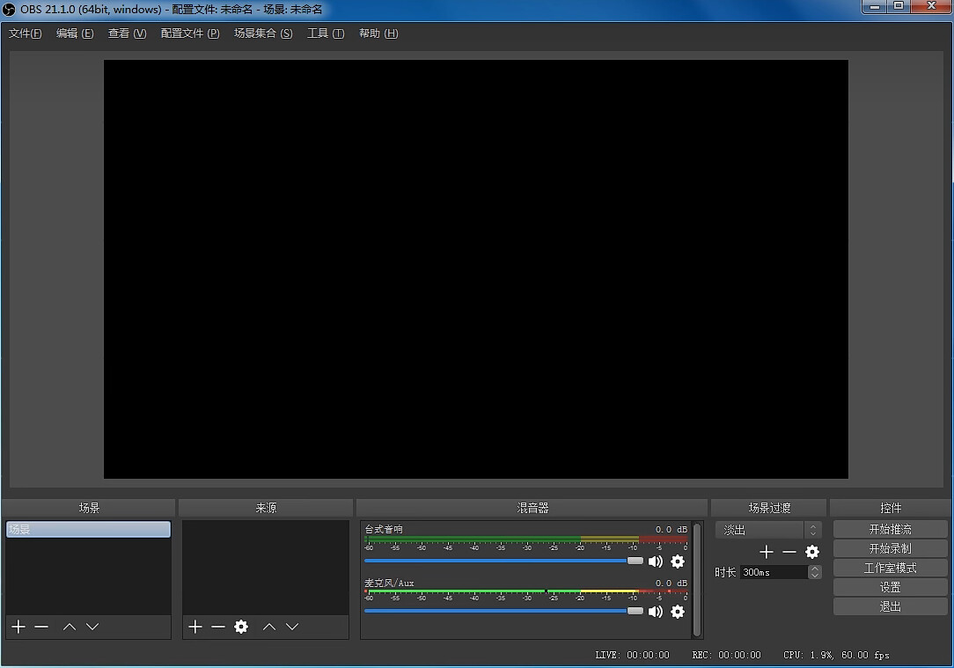Add a new scene with plus icon

coord(18,627)
